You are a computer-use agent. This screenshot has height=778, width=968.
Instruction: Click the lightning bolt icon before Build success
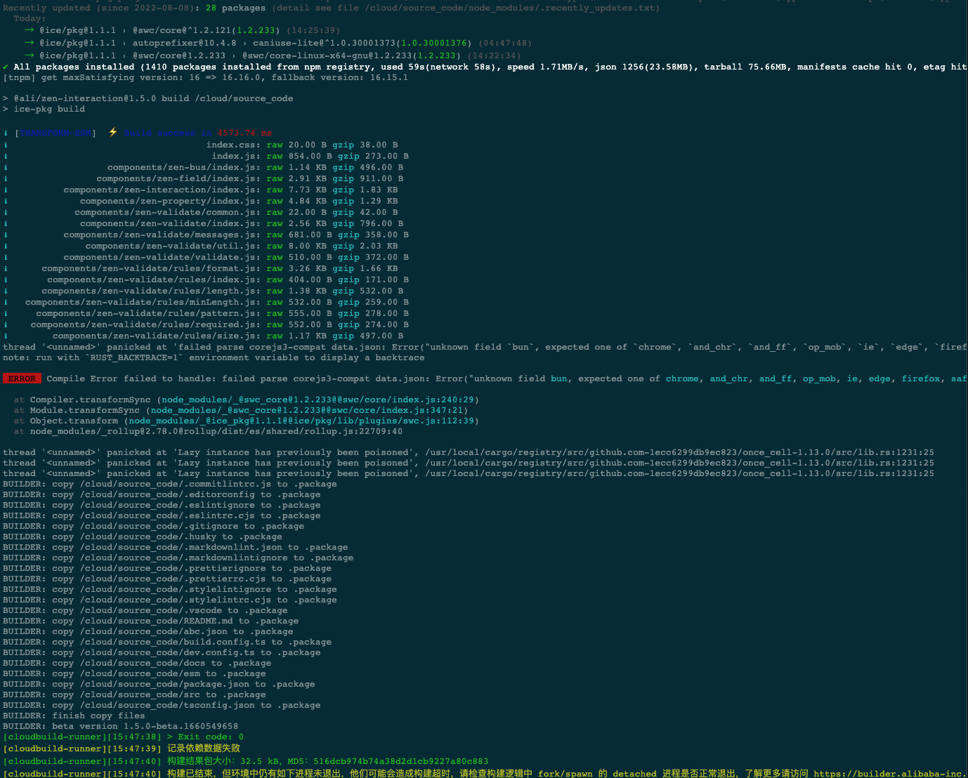click(x=113, y=133)
